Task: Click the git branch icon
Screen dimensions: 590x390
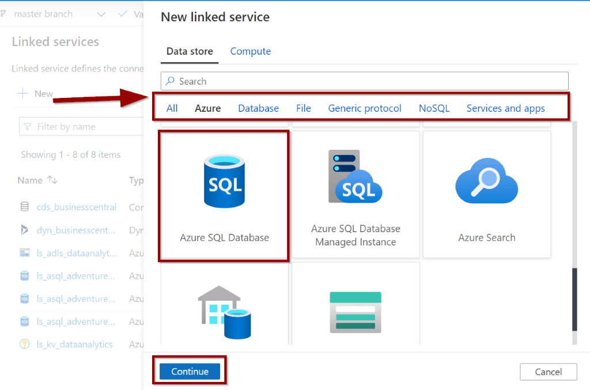Action: (3, 14)
